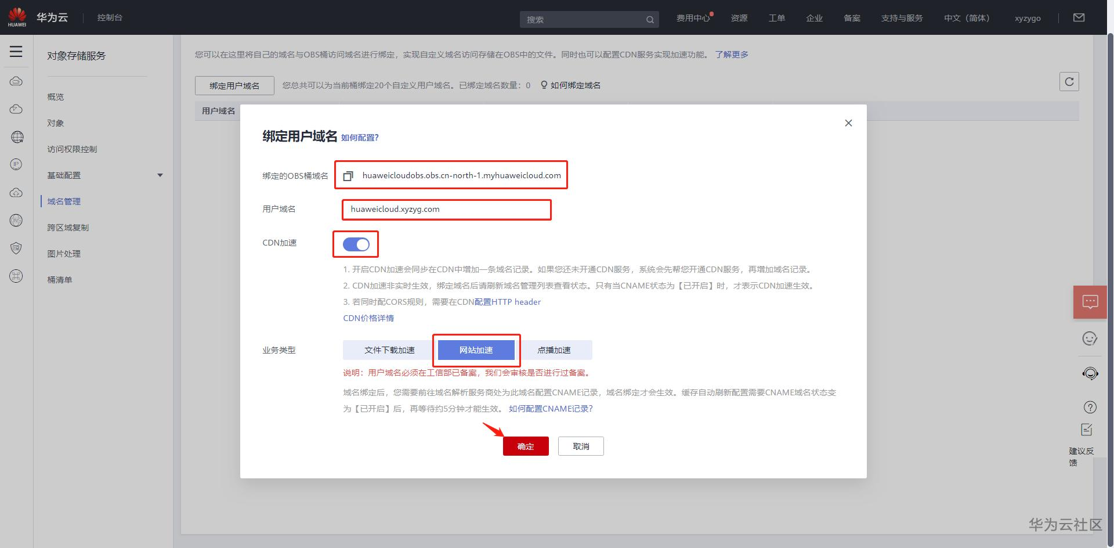Click the help question mark icon
The image size is (1114, 548).
[1090, 407]
